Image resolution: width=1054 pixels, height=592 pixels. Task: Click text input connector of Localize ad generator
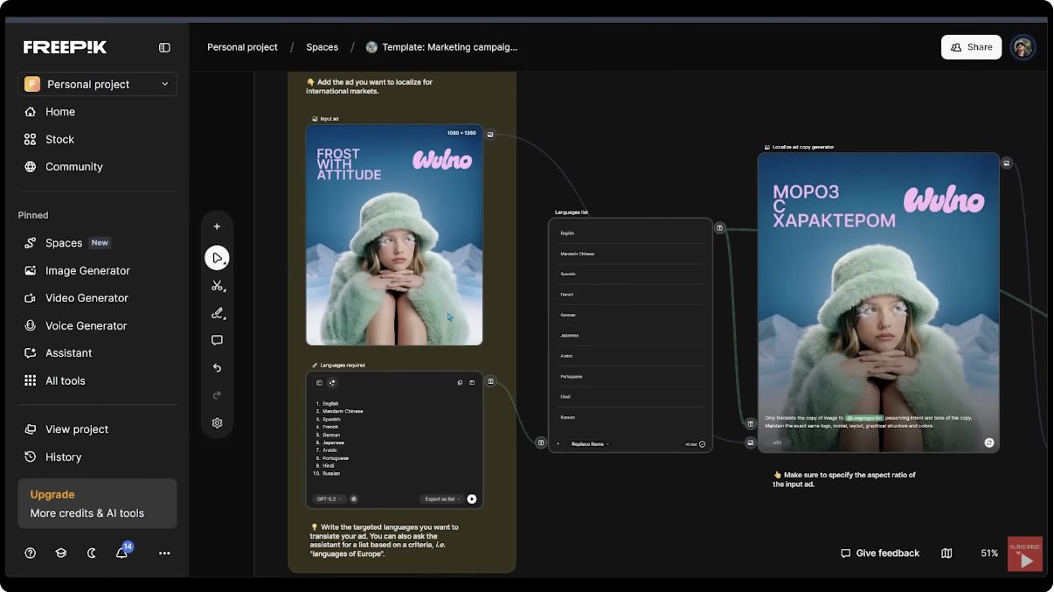click(x=750, y=424)
